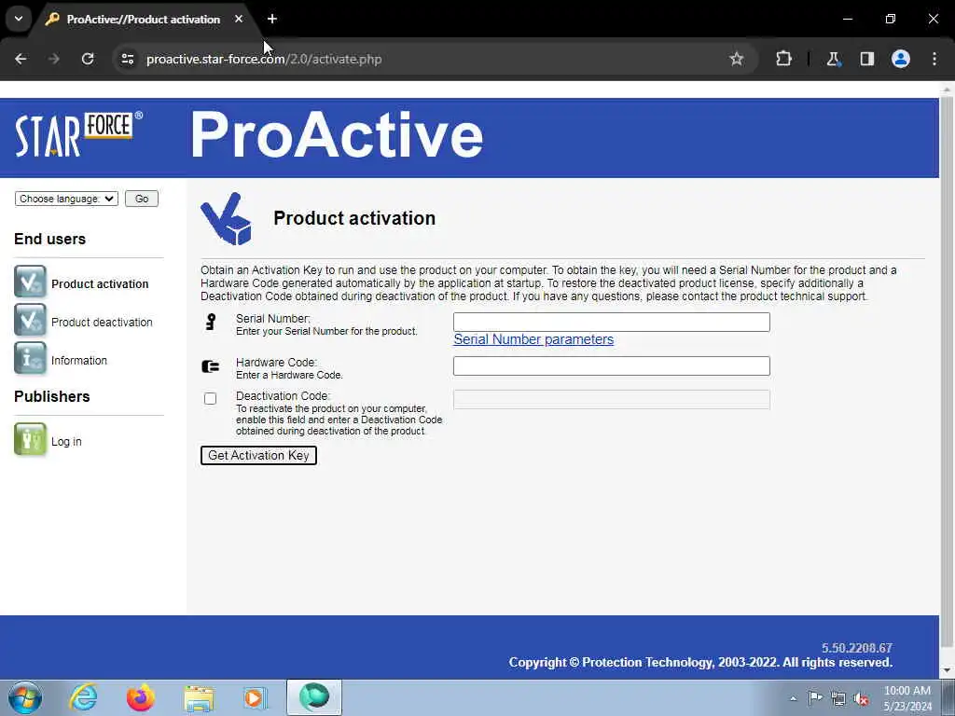Click the disabled Deactivation Code field
Image resolution: width=955 pixels, height=716 pixels.
click(x=612, y=399)
